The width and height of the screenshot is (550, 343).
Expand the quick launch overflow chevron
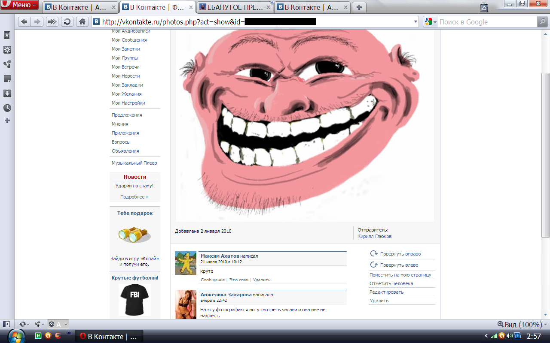click(x=69, y=333)
